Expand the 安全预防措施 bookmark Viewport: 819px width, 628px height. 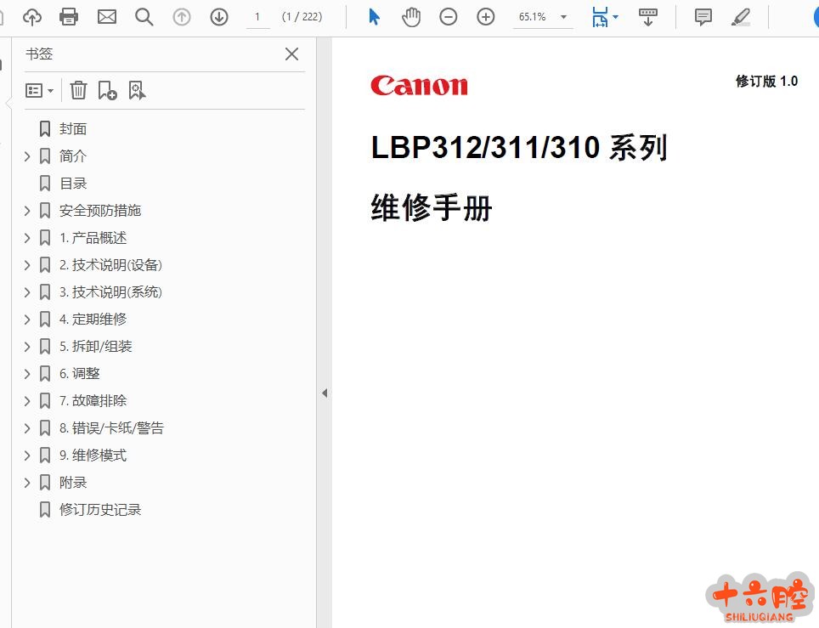(x=27, y=211)
